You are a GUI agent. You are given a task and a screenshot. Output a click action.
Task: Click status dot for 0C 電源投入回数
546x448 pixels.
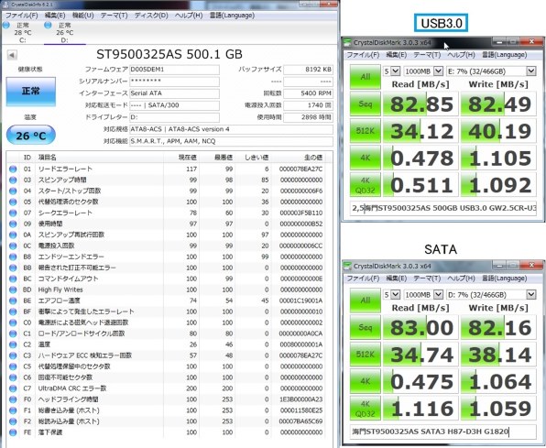pos(13,246)
